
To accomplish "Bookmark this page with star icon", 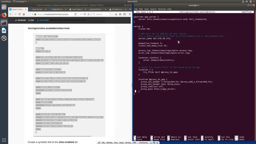I will coord(88,14).
